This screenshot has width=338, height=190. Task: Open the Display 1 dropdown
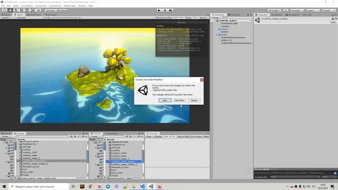click(7, 17)
